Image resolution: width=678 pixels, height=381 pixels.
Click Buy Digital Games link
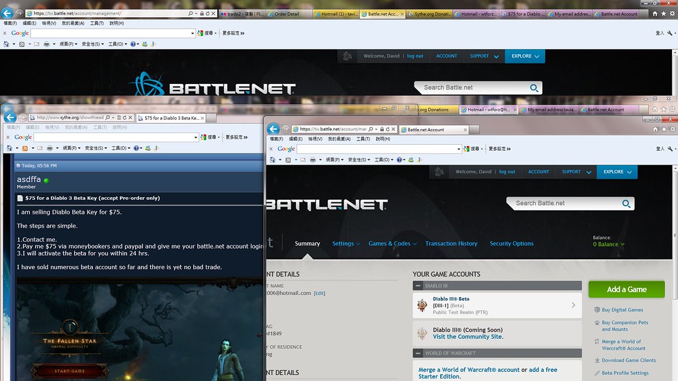click(x=622, y=310)
